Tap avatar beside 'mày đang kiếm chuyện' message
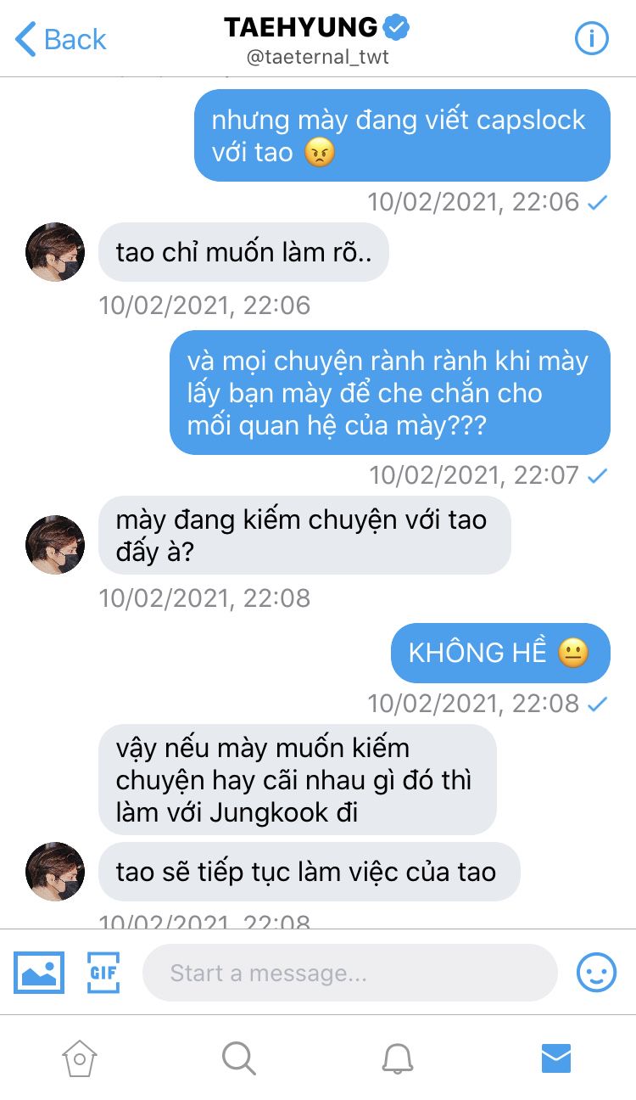The image size is (636, 1100). click(x=55, y=545)
